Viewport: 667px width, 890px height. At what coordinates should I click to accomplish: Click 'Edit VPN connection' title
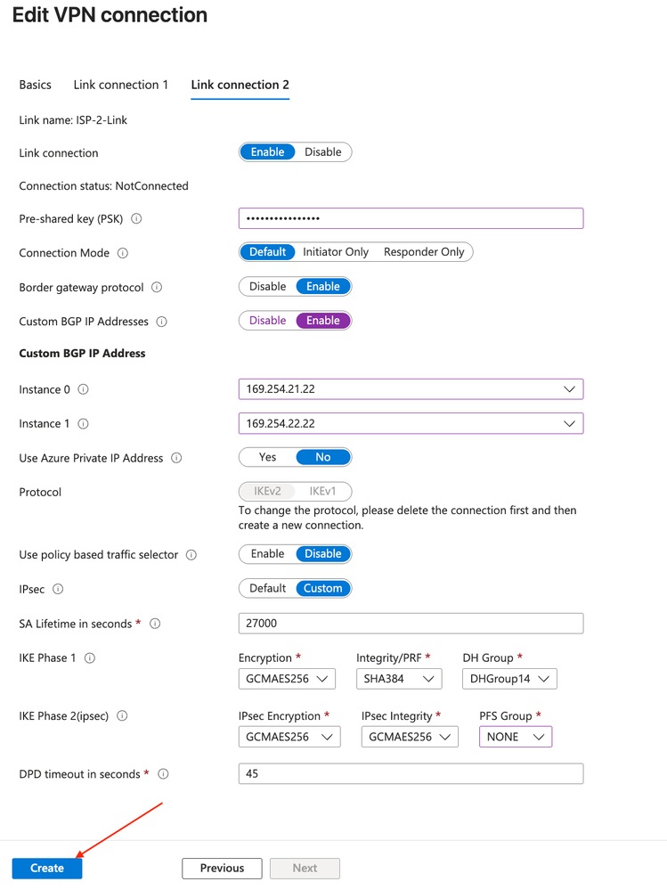[110, 15]
